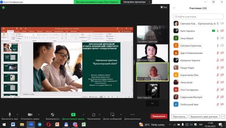Click the Zoom icon in the taskbar
The height and width of the screenshot is (128, 226).
point(31,124)
